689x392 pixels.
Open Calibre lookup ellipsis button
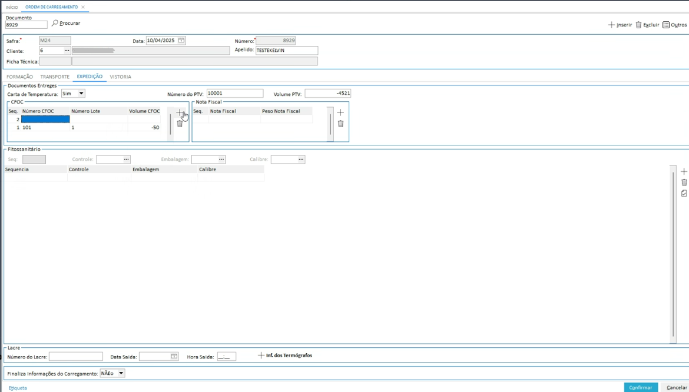[302, 160]
